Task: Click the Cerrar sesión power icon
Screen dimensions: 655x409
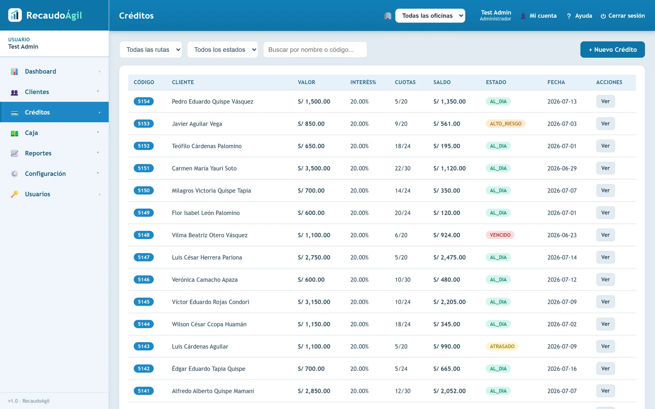Action: coord(603,16)
